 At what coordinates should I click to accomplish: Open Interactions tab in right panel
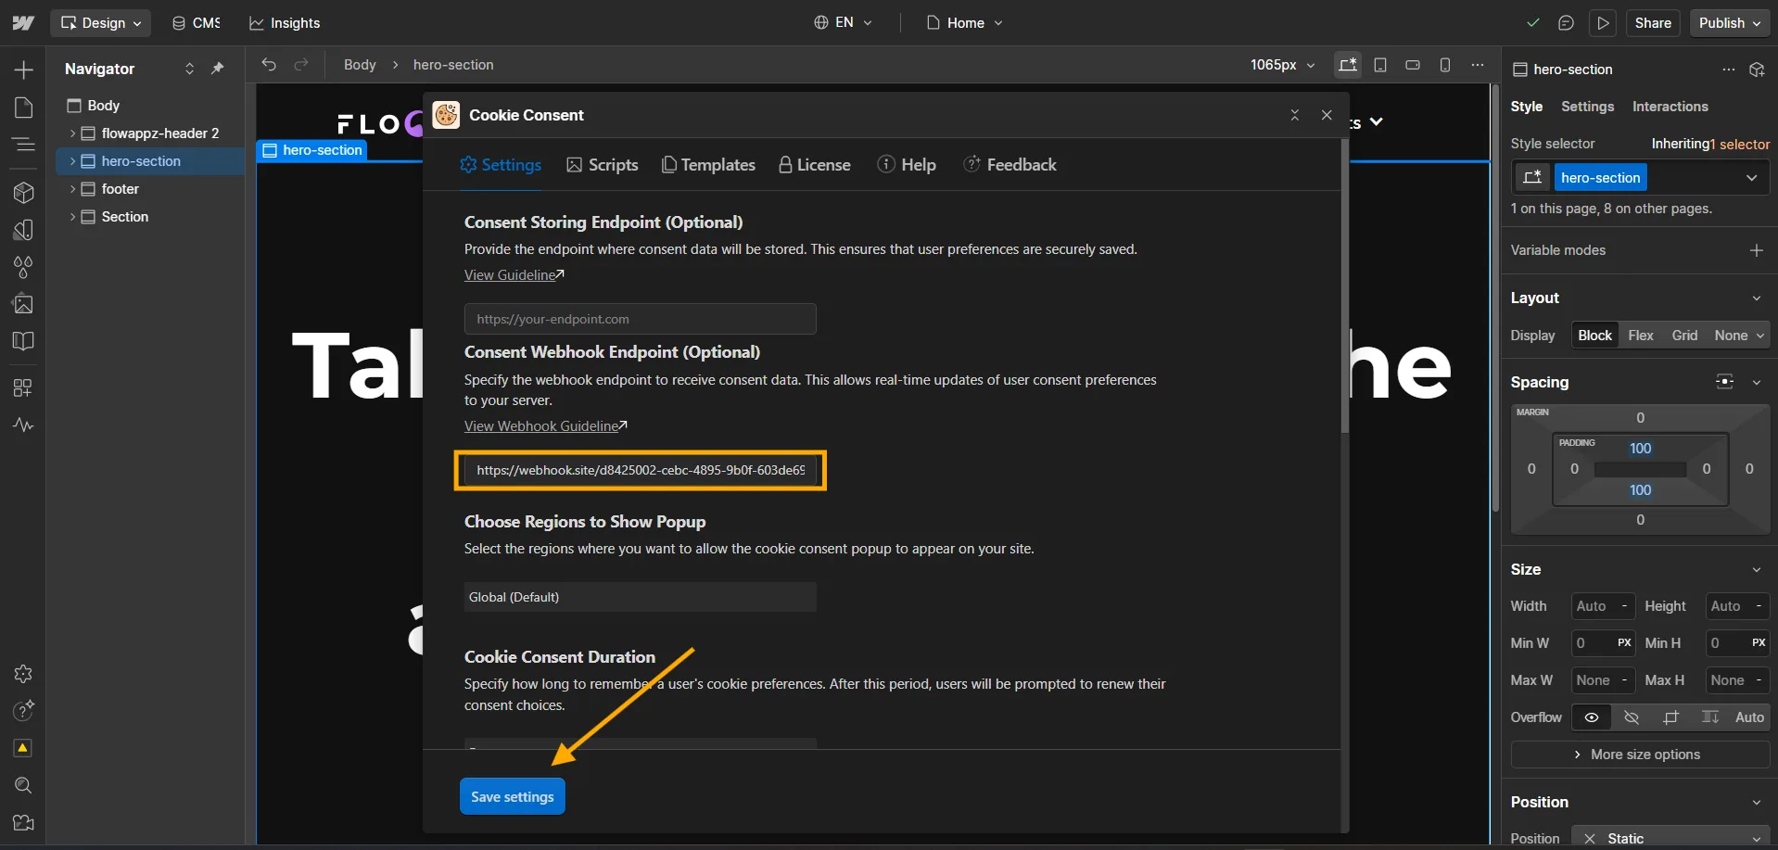(1670, 107)
